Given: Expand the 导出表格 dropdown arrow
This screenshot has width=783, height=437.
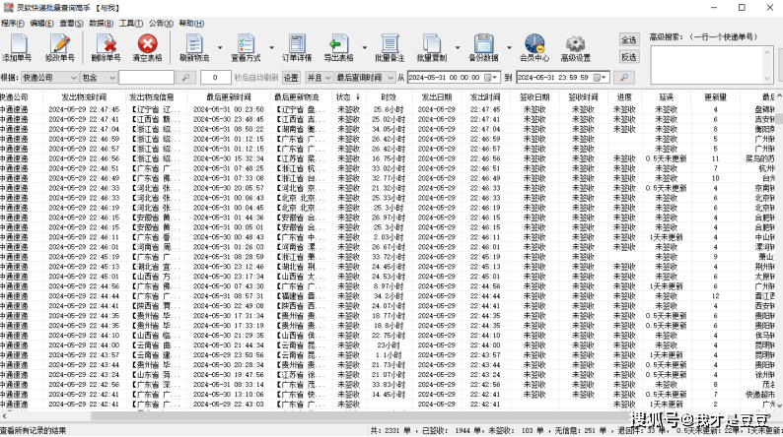Looking at the screenshot, I should [365, 48].
